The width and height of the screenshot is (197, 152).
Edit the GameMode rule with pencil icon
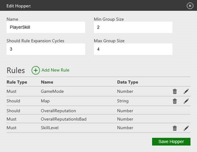186,92
